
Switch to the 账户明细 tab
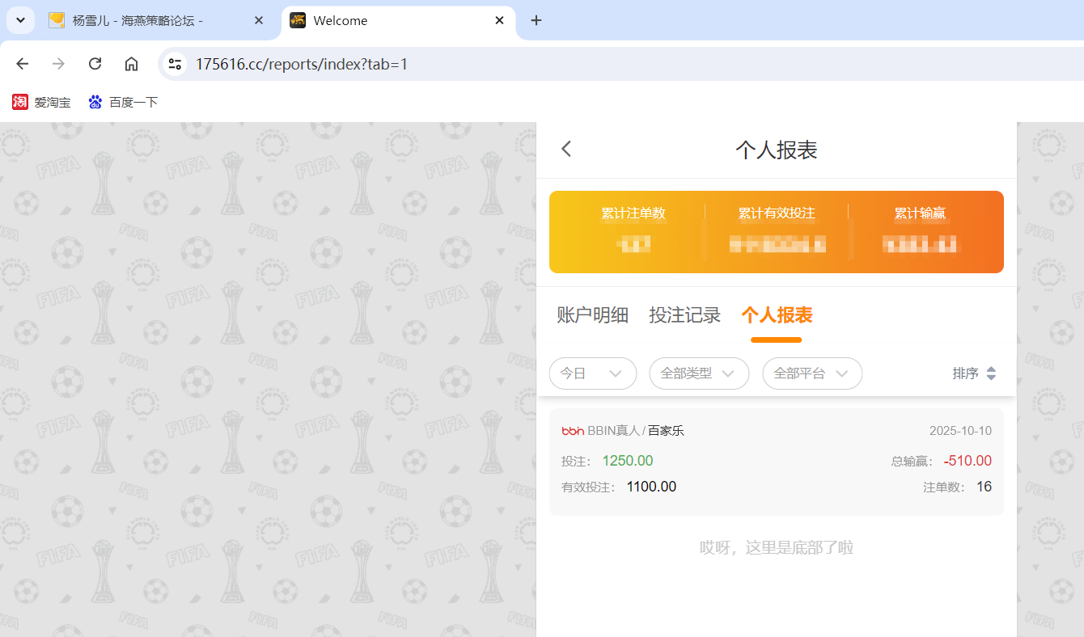click(592, 315)
